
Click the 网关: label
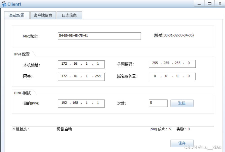pyautogui.click(x=28, y=76)
